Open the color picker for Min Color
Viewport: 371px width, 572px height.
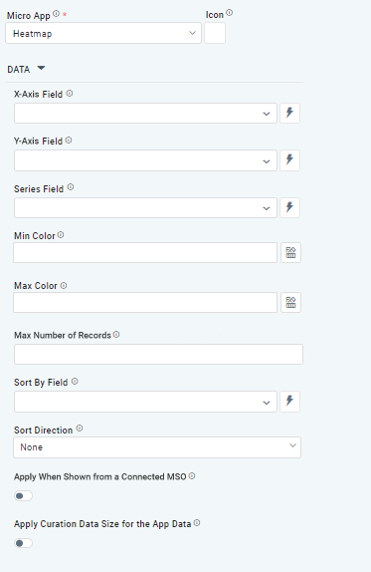pyautogui.click(x=290, y=252)
